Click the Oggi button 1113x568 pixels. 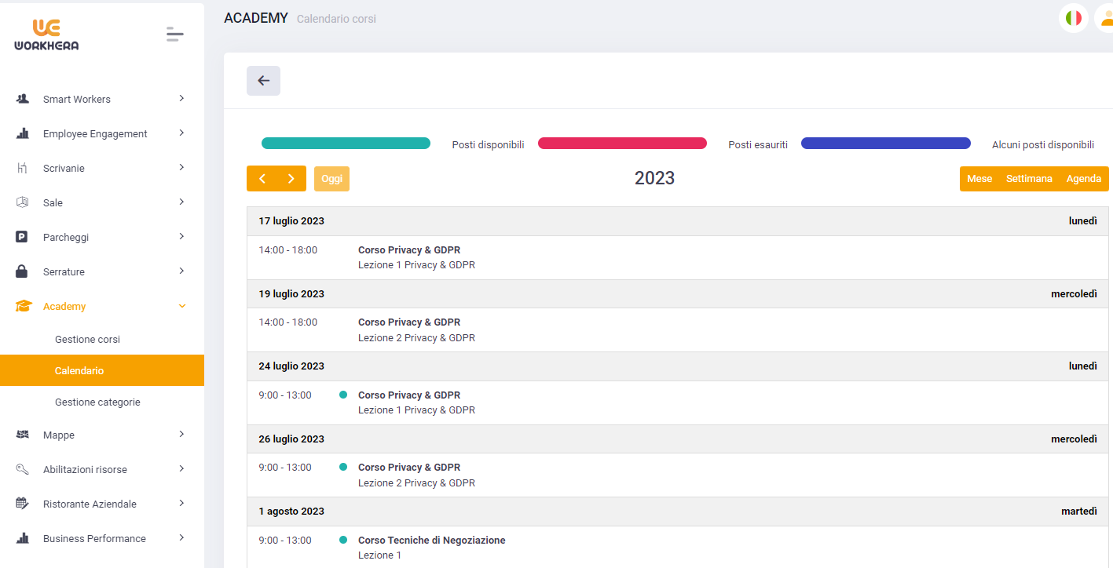point(331,179)
